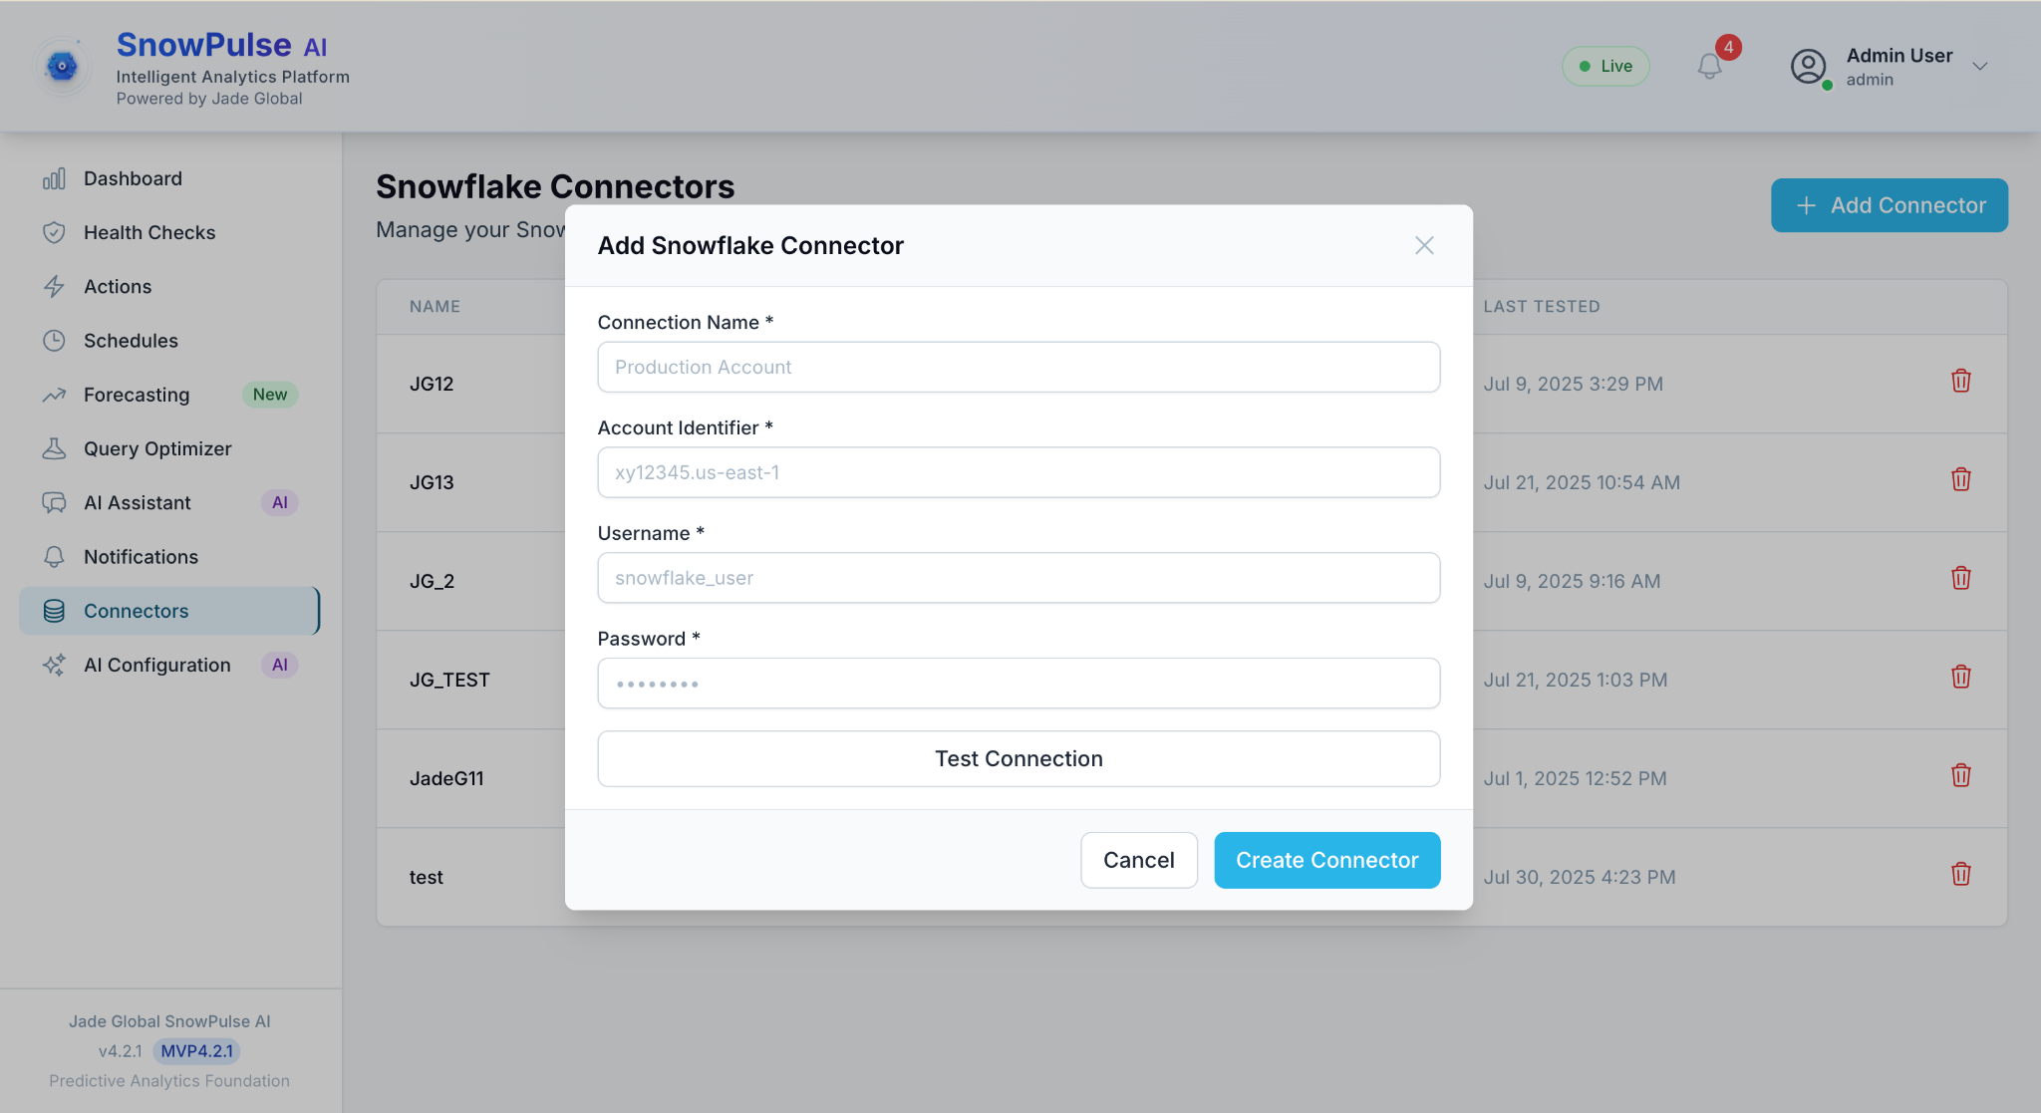Click the Create Connector button

(1326, 860)
